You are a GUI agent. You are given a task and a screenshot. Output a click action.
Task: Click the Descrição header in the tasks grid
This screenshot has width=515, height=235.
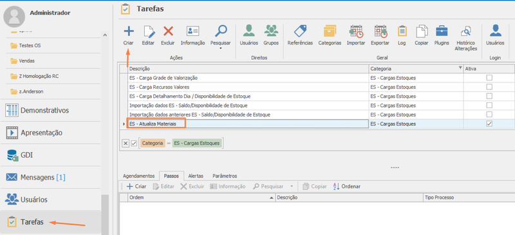pyautogui.click(x=248, y=69)
